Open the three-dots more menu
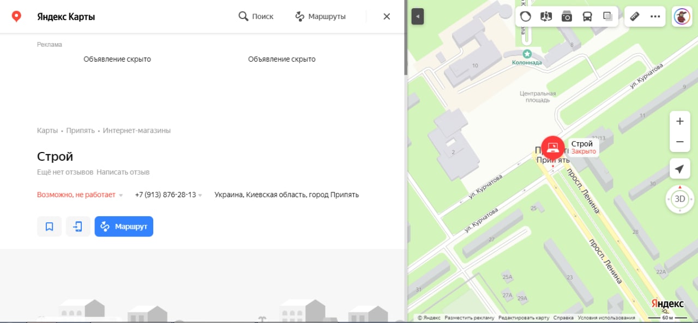Viewport: 698px width, 323px height. click(655, 16)
